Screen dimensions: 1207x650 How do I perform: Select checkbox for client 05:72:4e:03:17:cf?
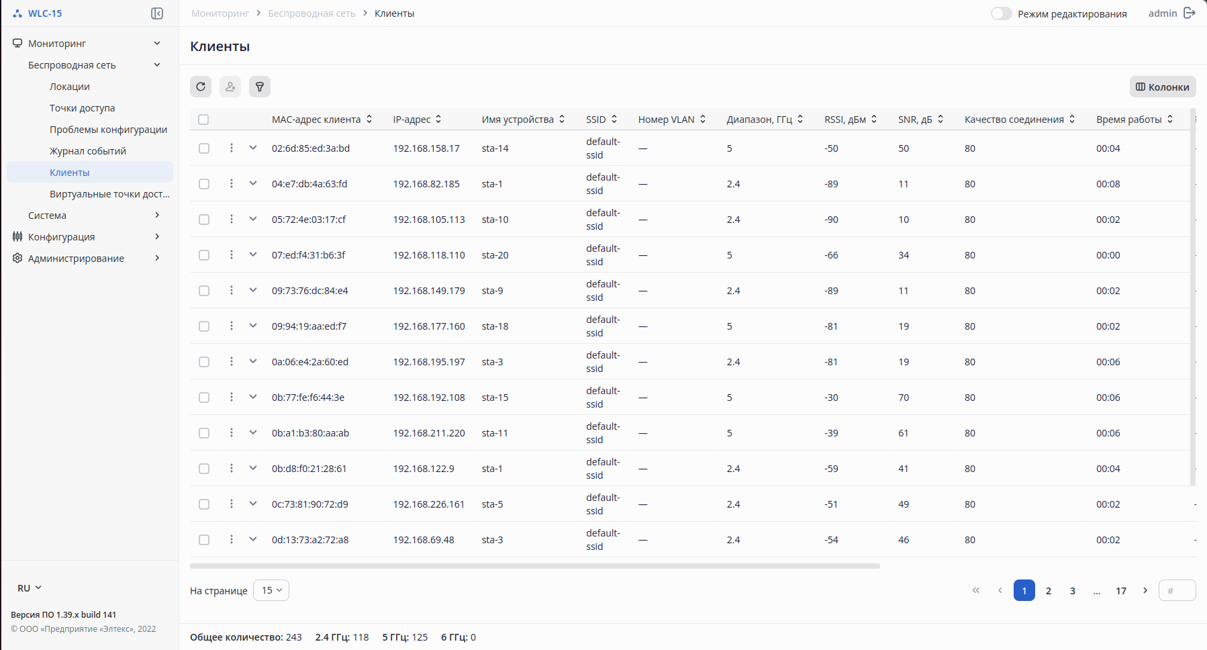pos(204,220)
